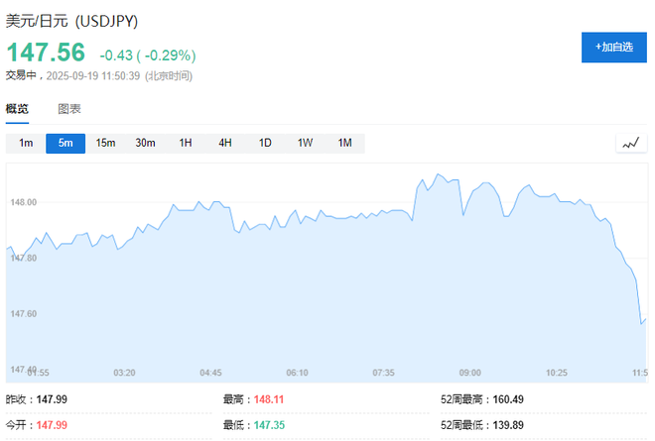Select the 1m interval

point(26,144)
